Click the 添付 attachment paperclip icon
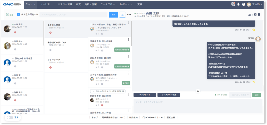 [x=222, y=95]
